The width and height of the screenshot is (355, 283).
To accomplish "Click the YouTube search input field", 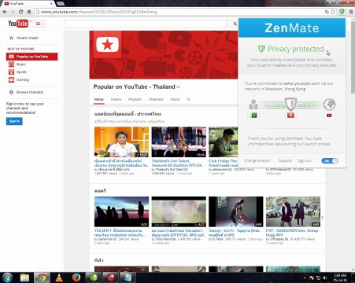I will 145,24.
